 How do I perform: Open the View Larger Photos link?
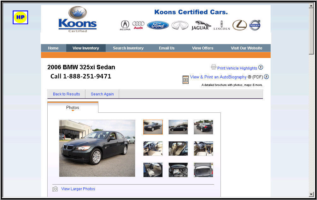78,189
